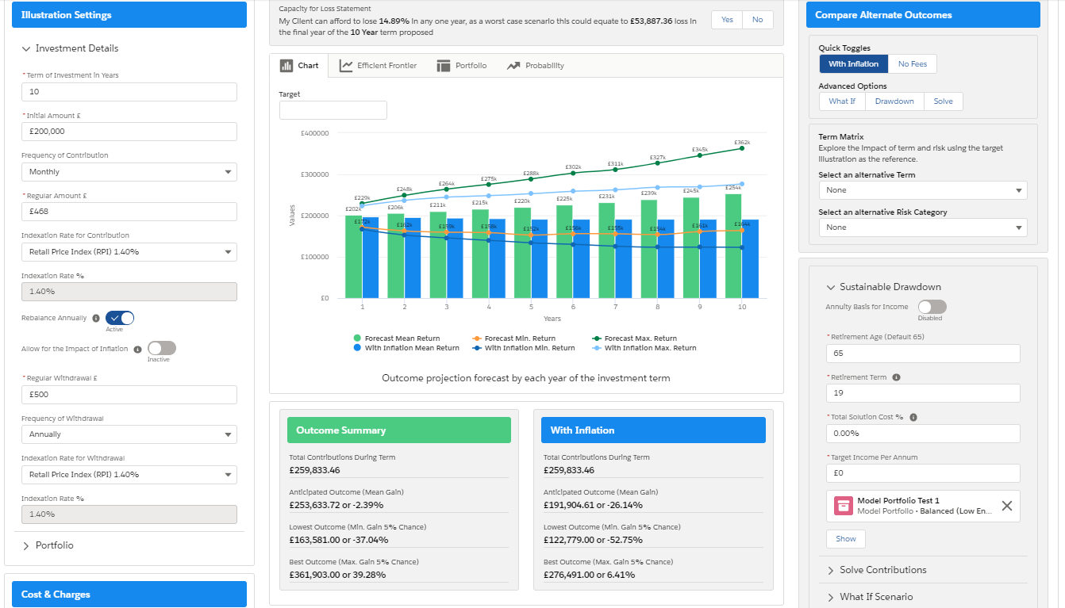Click the chart Target input field
This screenshot has height=608, width=1065.
pos(333,110)
